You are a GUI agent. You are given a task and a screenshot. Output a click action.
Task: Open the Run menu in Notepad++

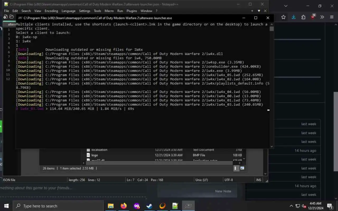point(120,11)
